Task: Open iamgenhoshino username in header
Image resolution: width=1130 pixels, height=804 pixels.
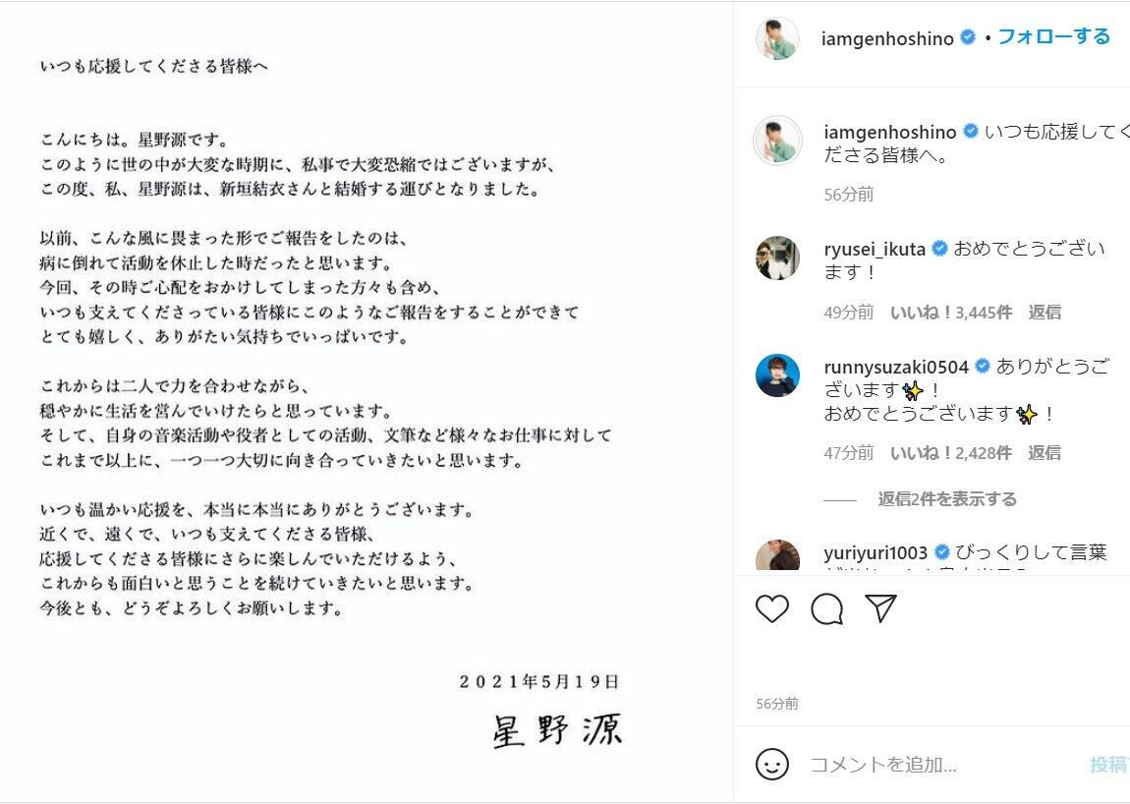Action: [x=887, y=38]
